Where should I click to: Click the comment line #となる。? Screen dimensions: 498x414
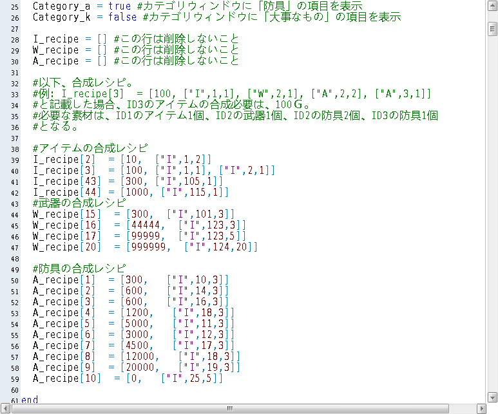55,127
